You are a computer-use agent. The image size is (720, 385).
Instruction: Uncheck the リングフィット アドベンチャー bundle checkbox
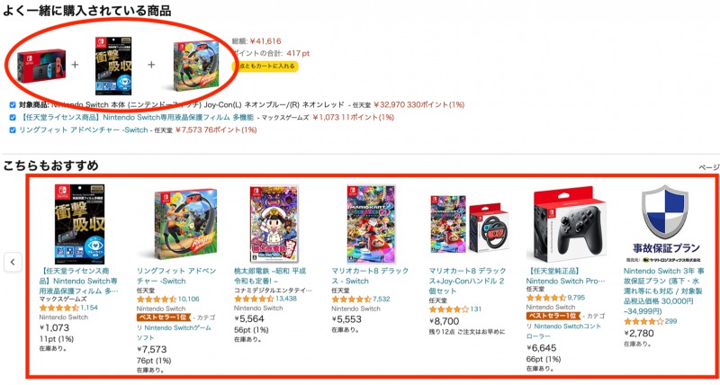pyautogui.click(x=13, y=130)
